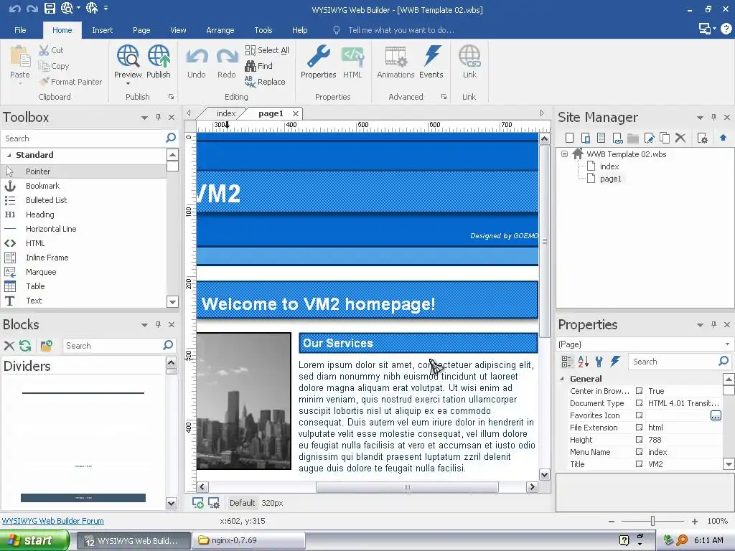735x551 pixels.
Task: Toggle the Menu Name property box
Action: tap(639, 452)
